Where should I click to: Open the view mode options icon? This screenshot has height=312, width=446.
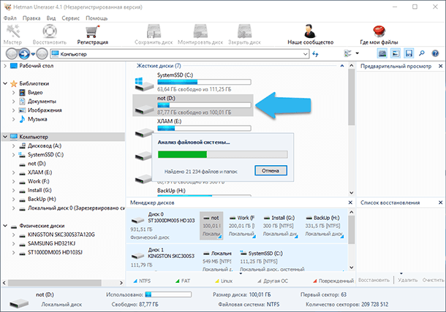tap(347, 53)
